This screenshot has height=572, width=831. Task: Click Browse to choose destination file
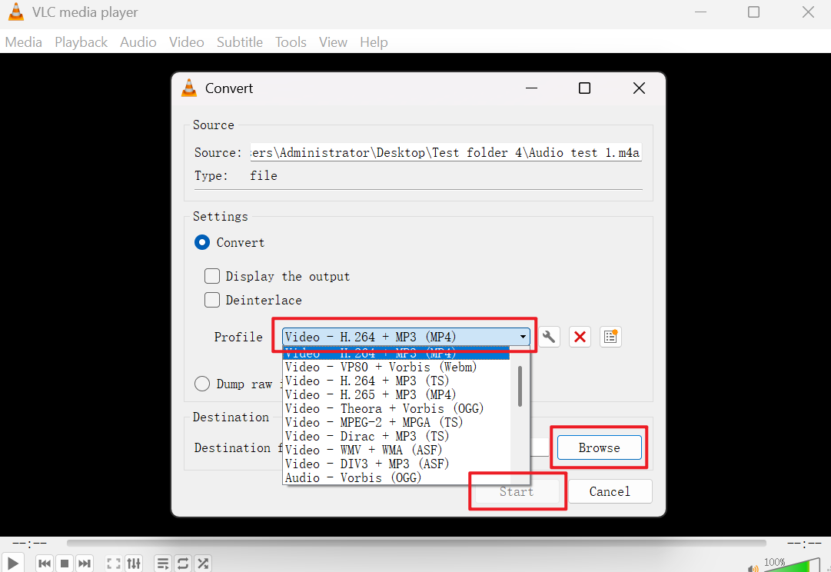point(599,447)
